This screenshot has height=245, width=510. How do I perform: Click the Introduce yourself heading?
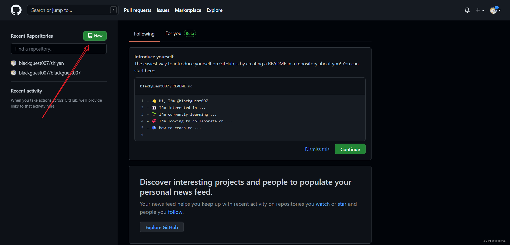click(x=154, y=57)
